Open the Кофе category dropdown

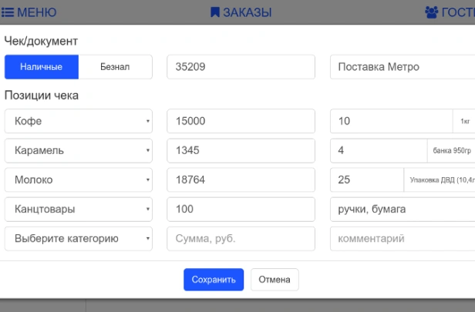click(79, 121)
